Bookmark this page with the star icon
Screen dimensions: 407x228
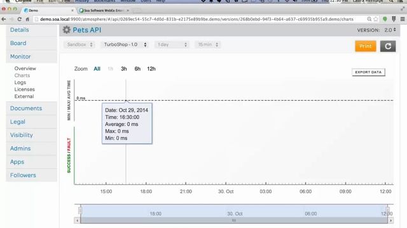point(376,19)
